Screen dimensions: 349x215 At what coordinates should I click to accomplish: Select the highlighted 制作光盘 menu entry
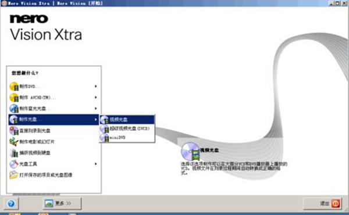[x=54, y=120]
